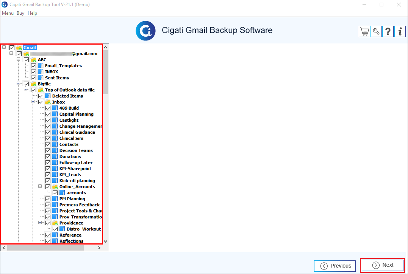Click the Online_Accounts folder icon
The image size is (408, 274).
(x=55, y=187)
